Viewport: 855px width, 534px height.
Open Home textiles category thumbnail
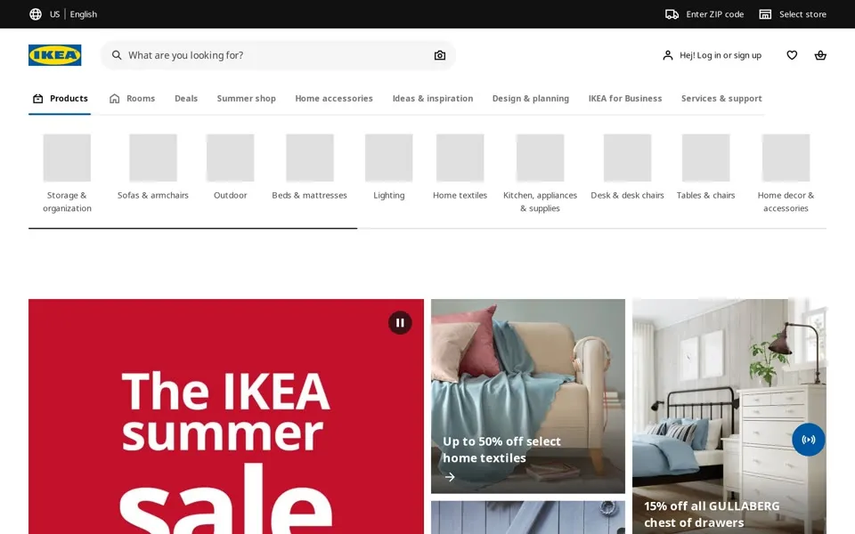(x=460, y=158)
